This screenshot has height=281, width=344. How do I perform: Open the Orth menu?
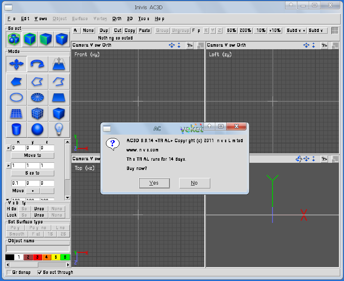coord(117,19)
